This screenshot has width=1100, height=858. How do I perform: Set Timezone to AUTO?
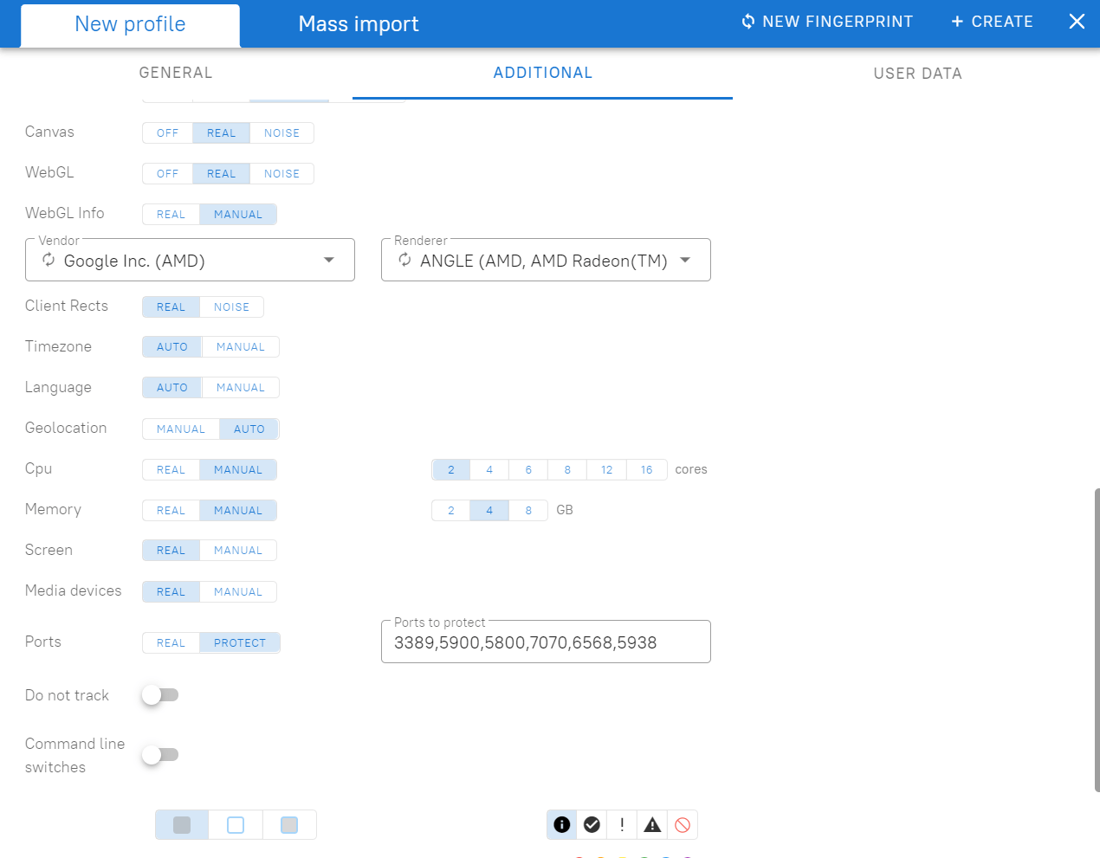(x=171, y=346)
